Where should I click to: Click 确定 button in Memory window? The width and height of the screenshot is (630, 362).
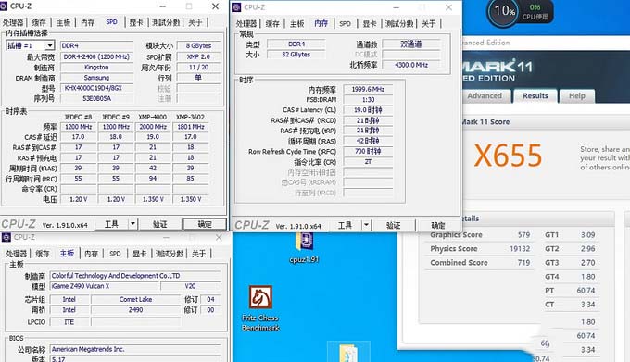[438, 225]
